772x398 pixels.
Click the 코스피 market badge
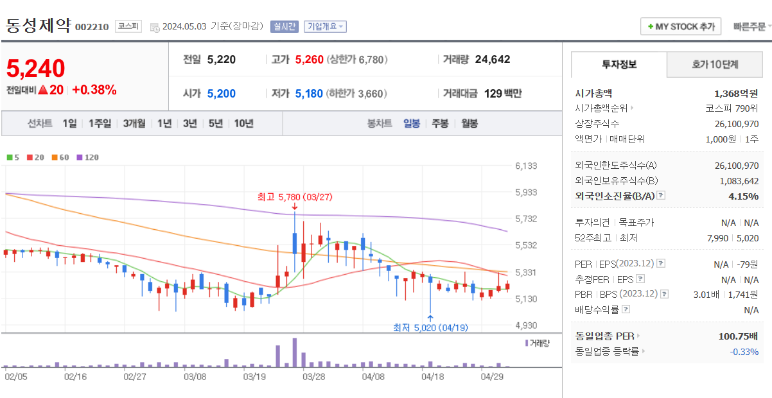128,26
